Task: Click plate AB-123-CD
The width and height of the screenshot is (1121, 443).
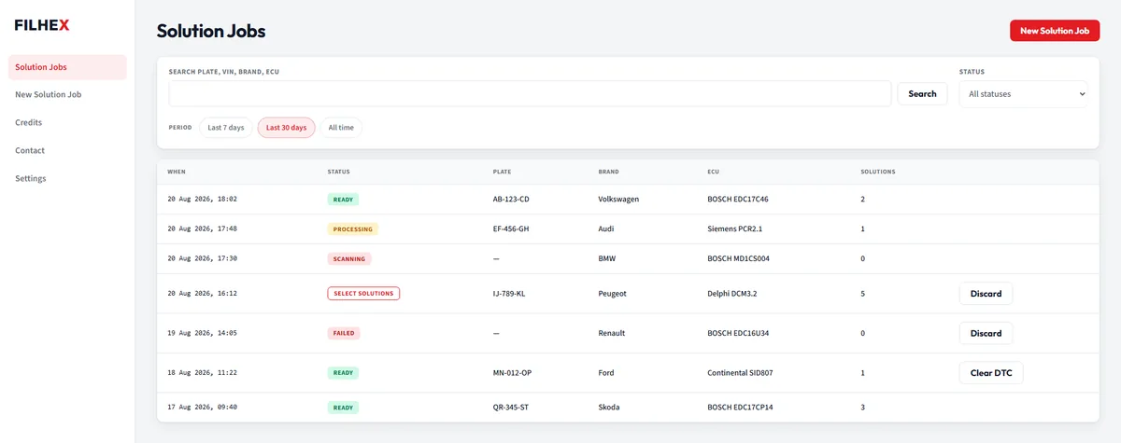Action: pos(511,200)
